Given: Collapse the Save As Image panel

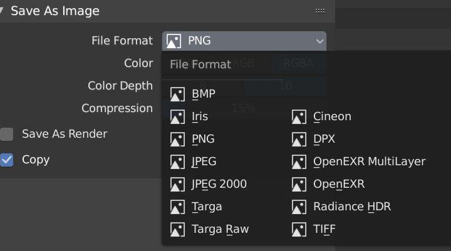Looking at the screenshot, I should [x=3, y=11].
